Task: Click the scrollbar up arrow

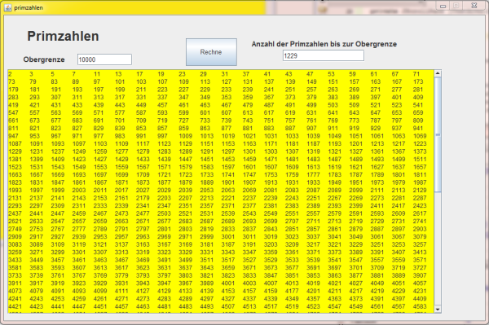Action: coord(438,73)
